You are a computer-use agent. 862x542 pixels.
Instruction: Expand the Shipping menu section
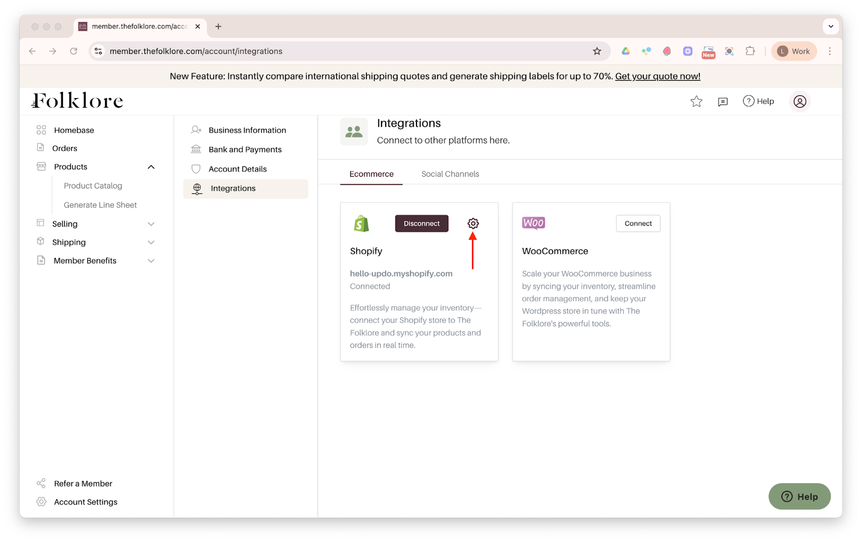151,242
